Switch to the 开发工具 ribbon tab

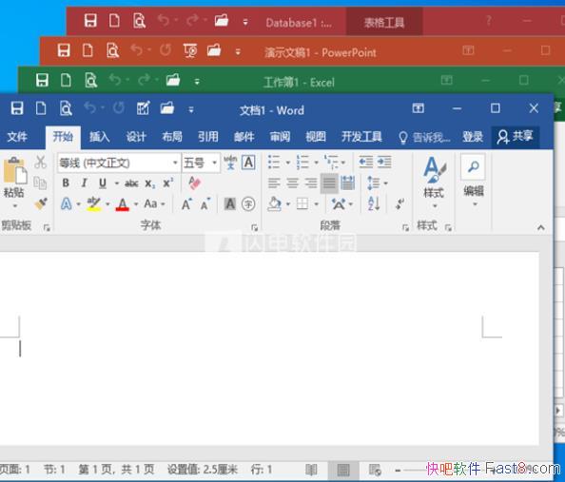(x=361, y=137)
